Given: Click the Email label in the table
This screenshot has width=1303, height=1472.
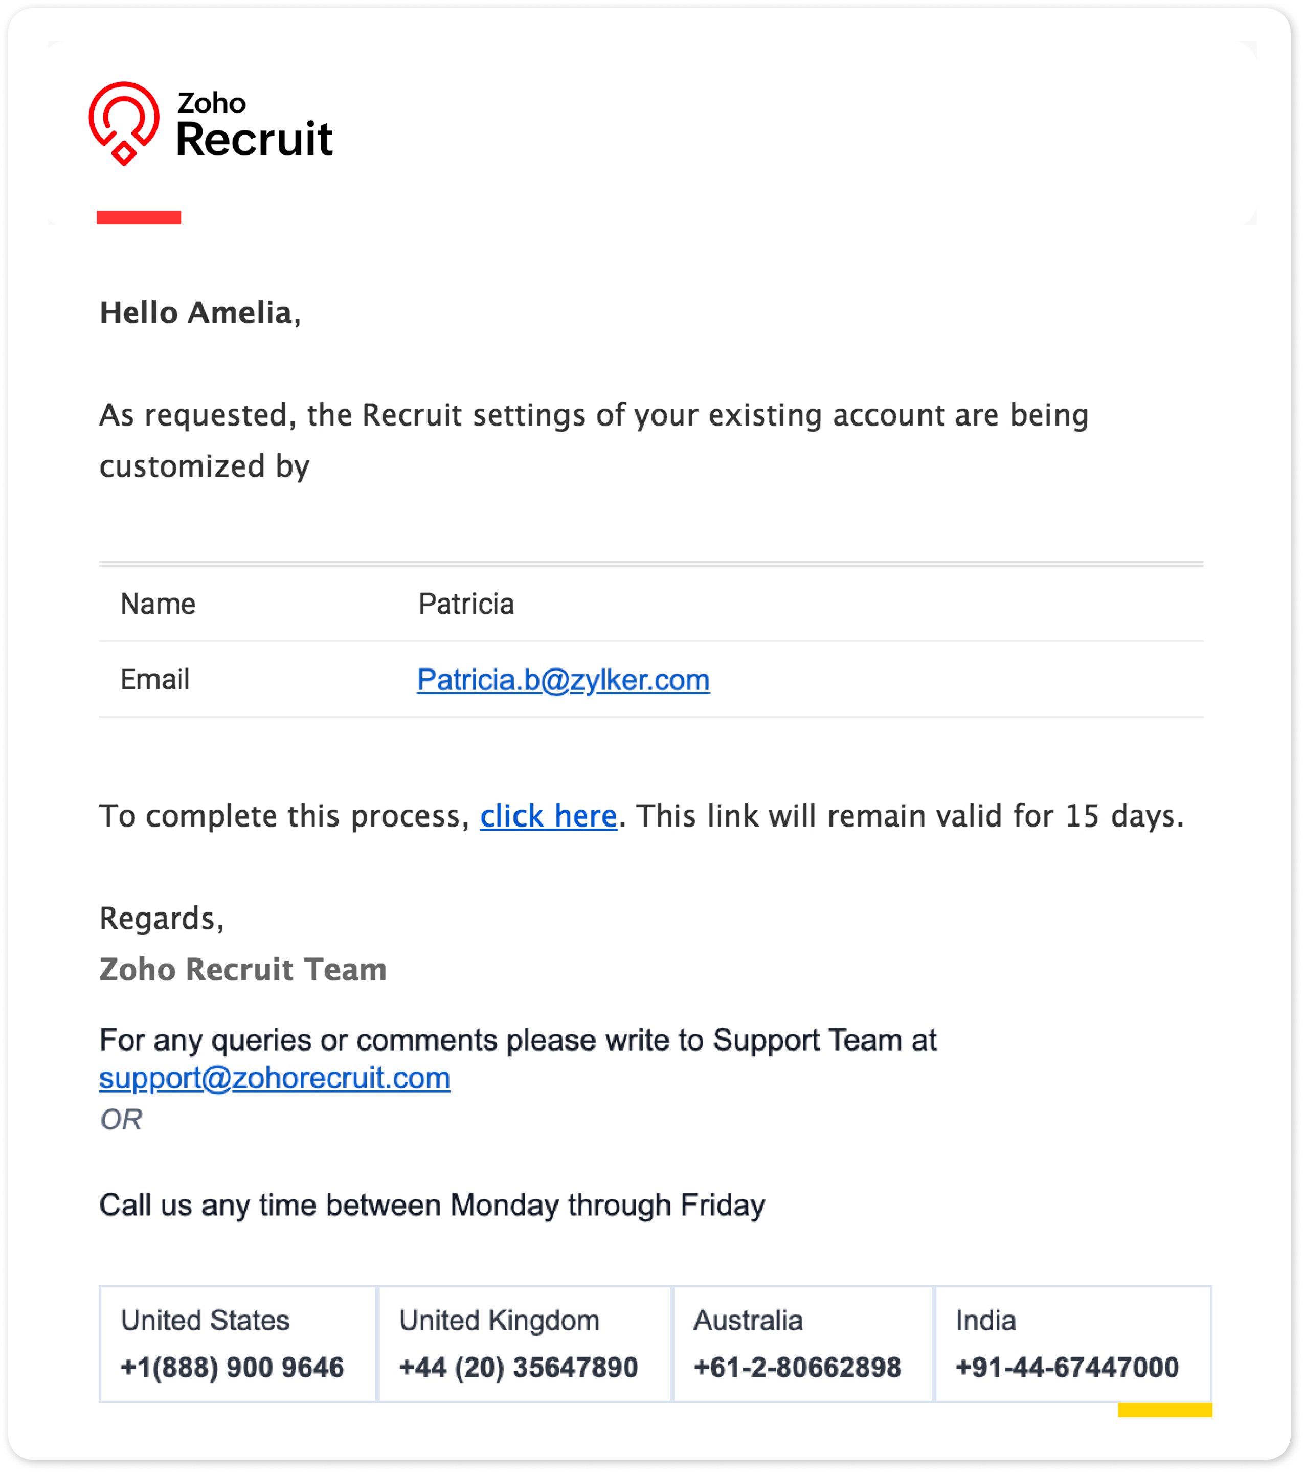Looking at the screenshot, I should point(155,680).
